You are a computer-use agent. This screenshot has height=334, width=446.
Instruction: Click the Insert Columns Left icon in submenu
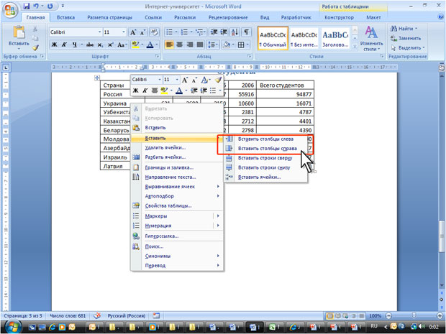click(x=229, y=139)
